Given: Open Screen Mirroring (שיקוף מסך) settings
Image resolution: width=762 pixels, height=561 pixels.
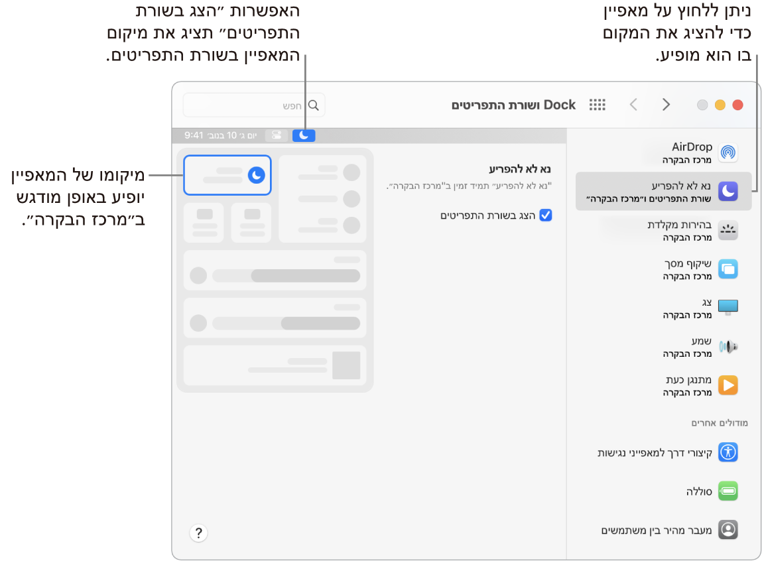Looking at the screenshot, I should tap(728, 269).
